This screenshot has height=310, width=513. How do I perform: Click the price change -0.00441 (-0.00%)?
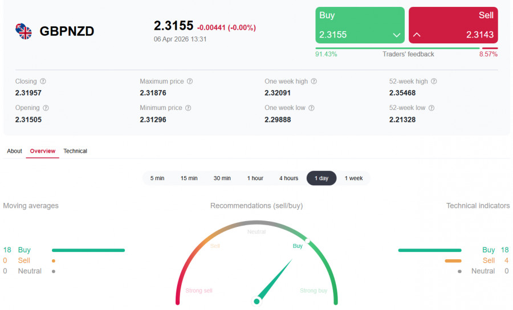pyautogui.click(x=226, y=27)
